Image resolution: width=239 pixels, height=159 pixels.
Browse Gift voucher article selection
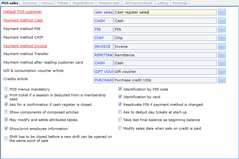click(222, 72)
